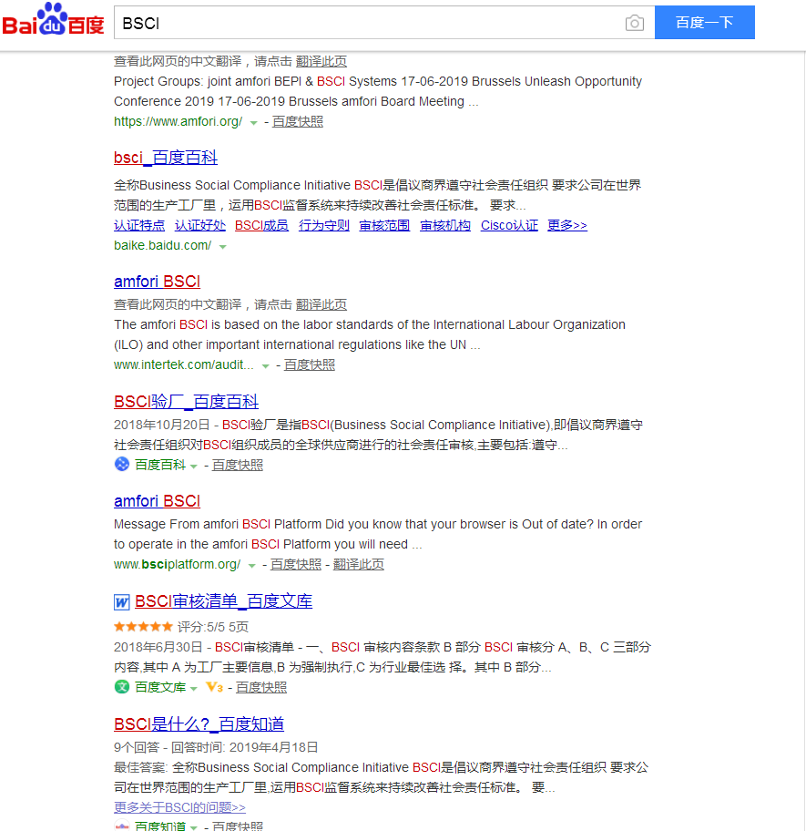The height and width of the screenshot is (831, 806).
Task: Expand dropdown arrow next to 百度文库 source
Action: 194,689
